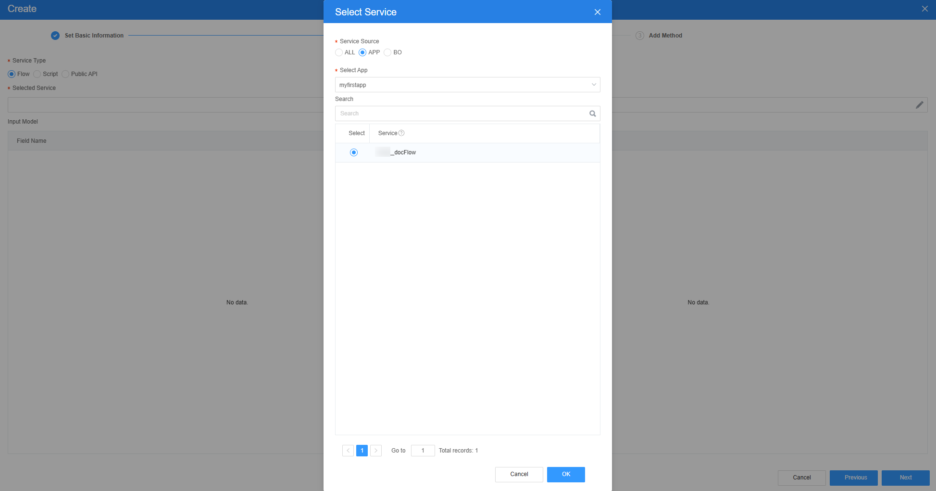The height and width of the screenshot is (491, 936).
Task: Confirm selection with OK button
Action: point(566,474)
